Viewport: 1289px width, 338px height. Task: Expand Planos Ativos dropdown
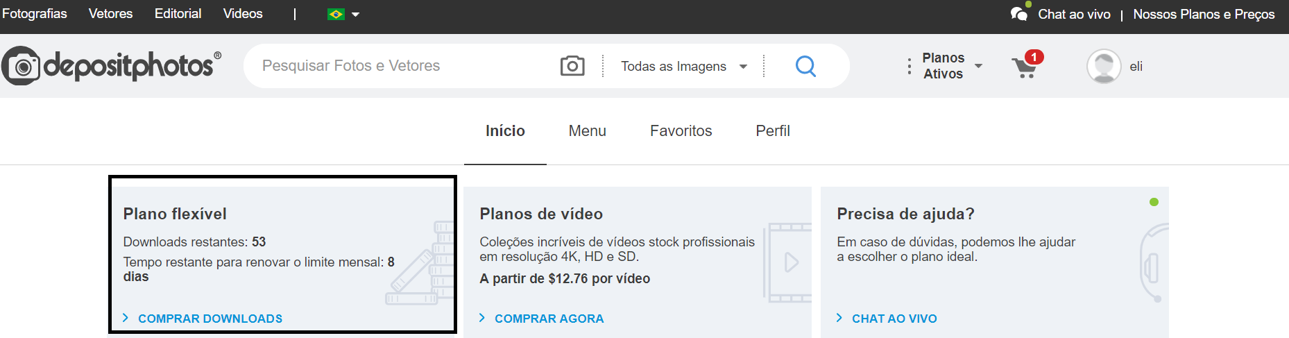point(978,66)
